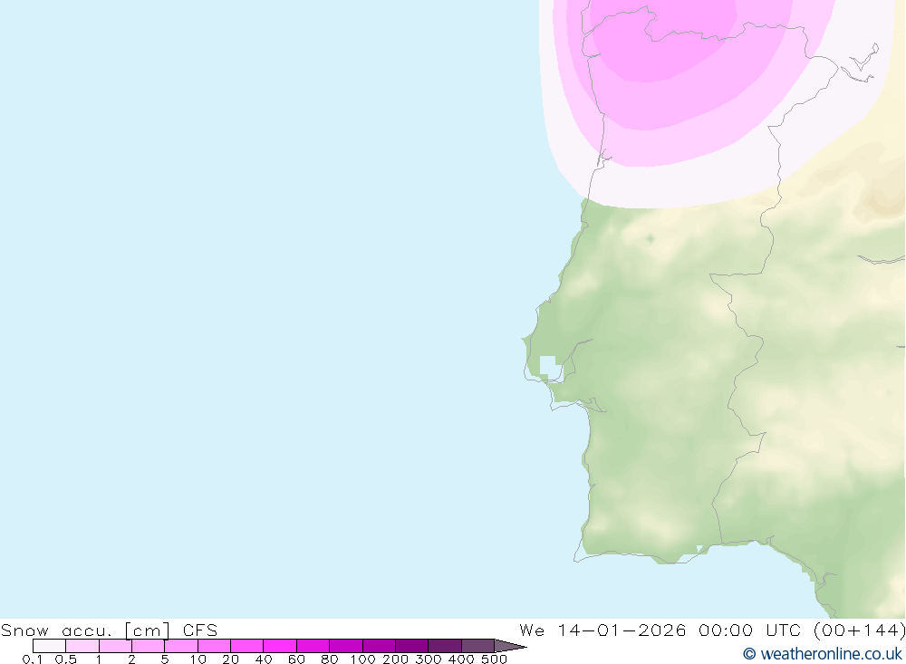This screenshot has height=664, width=906.
Task: Pick the legend swatch between 1 and 2
Action: click(116, 646)
